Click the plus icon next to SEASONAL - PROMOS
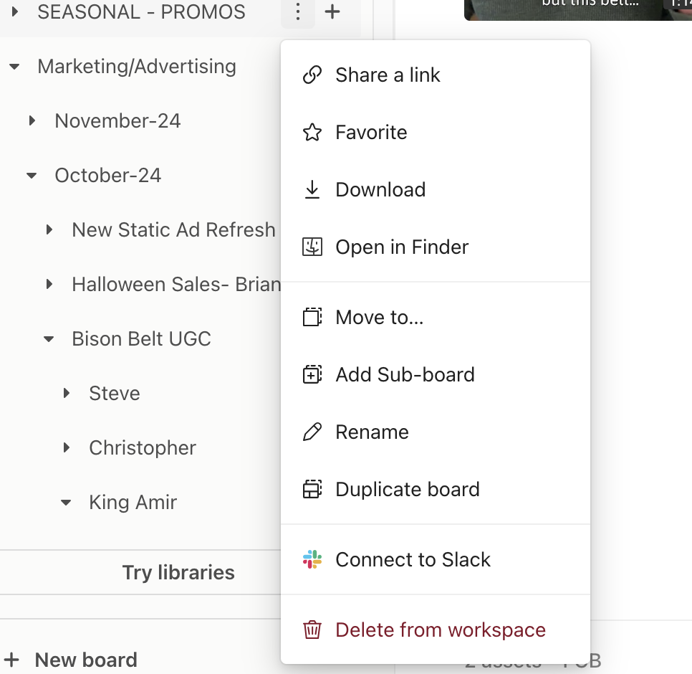Screen dimensions: 692x674 tap(332, 12)
